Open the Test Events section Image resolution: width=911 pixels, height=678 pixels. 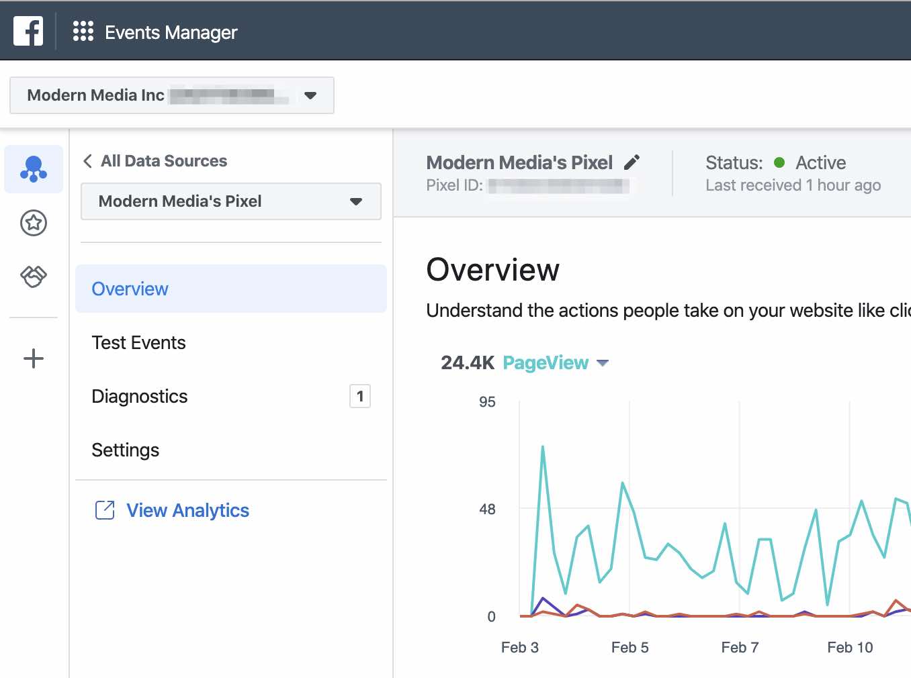pos(231,342)
